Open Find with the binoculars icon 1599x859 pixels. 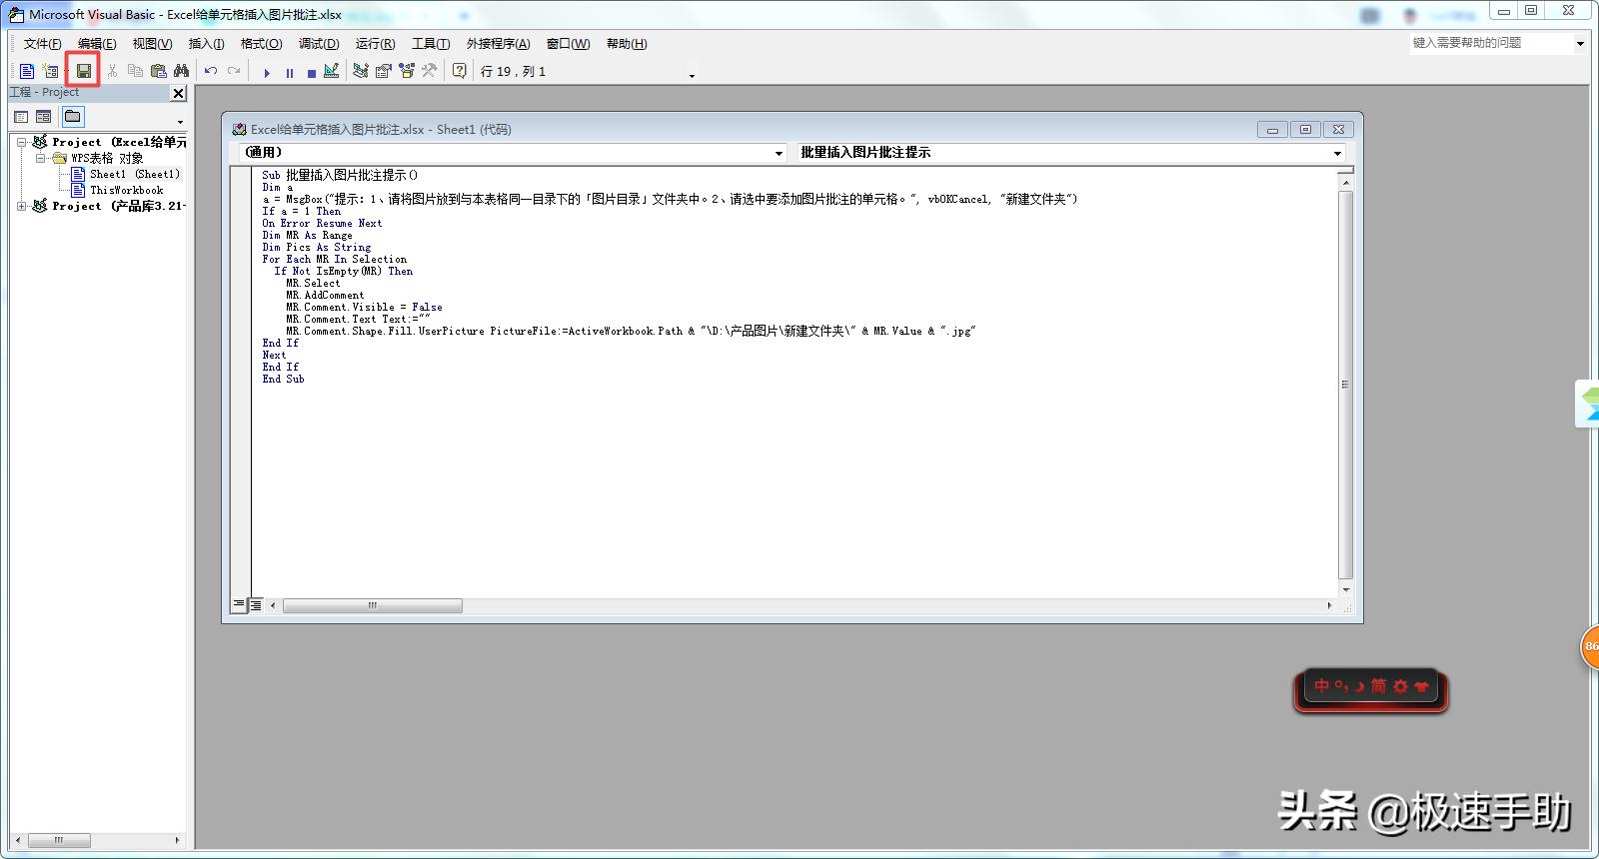181,71
